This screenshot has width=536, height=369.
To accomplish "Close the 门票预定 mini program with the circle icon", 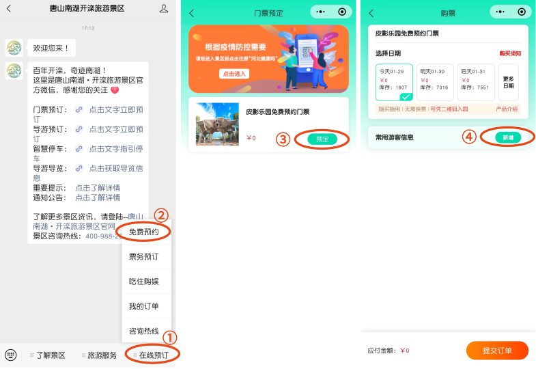I will pos(342,12).
